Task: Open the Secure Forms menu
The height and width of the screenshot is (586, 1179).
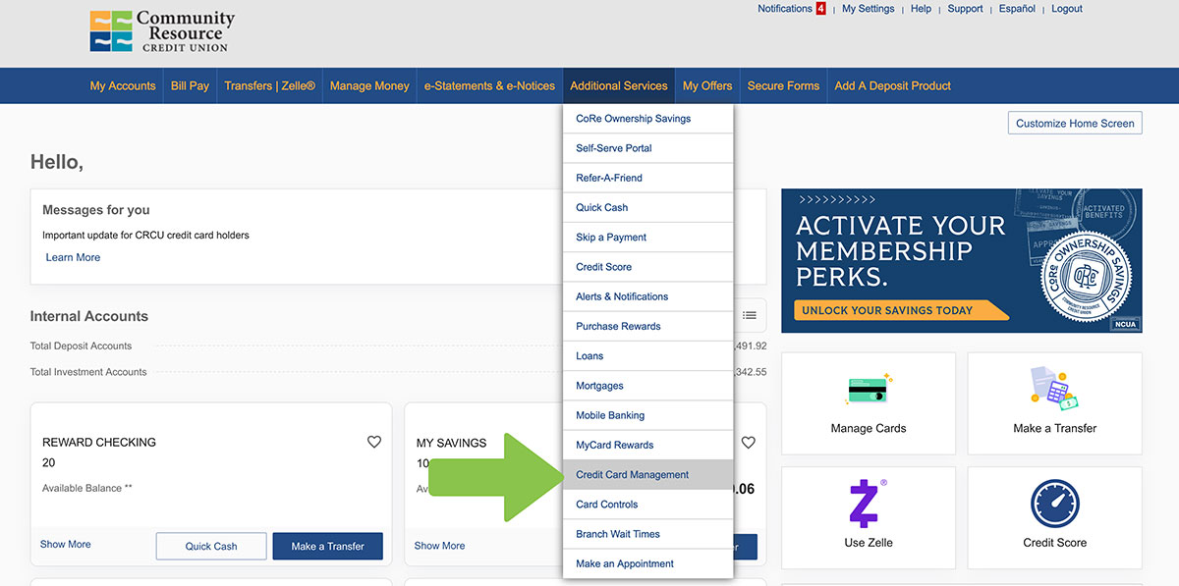Action: click(783, 86)
